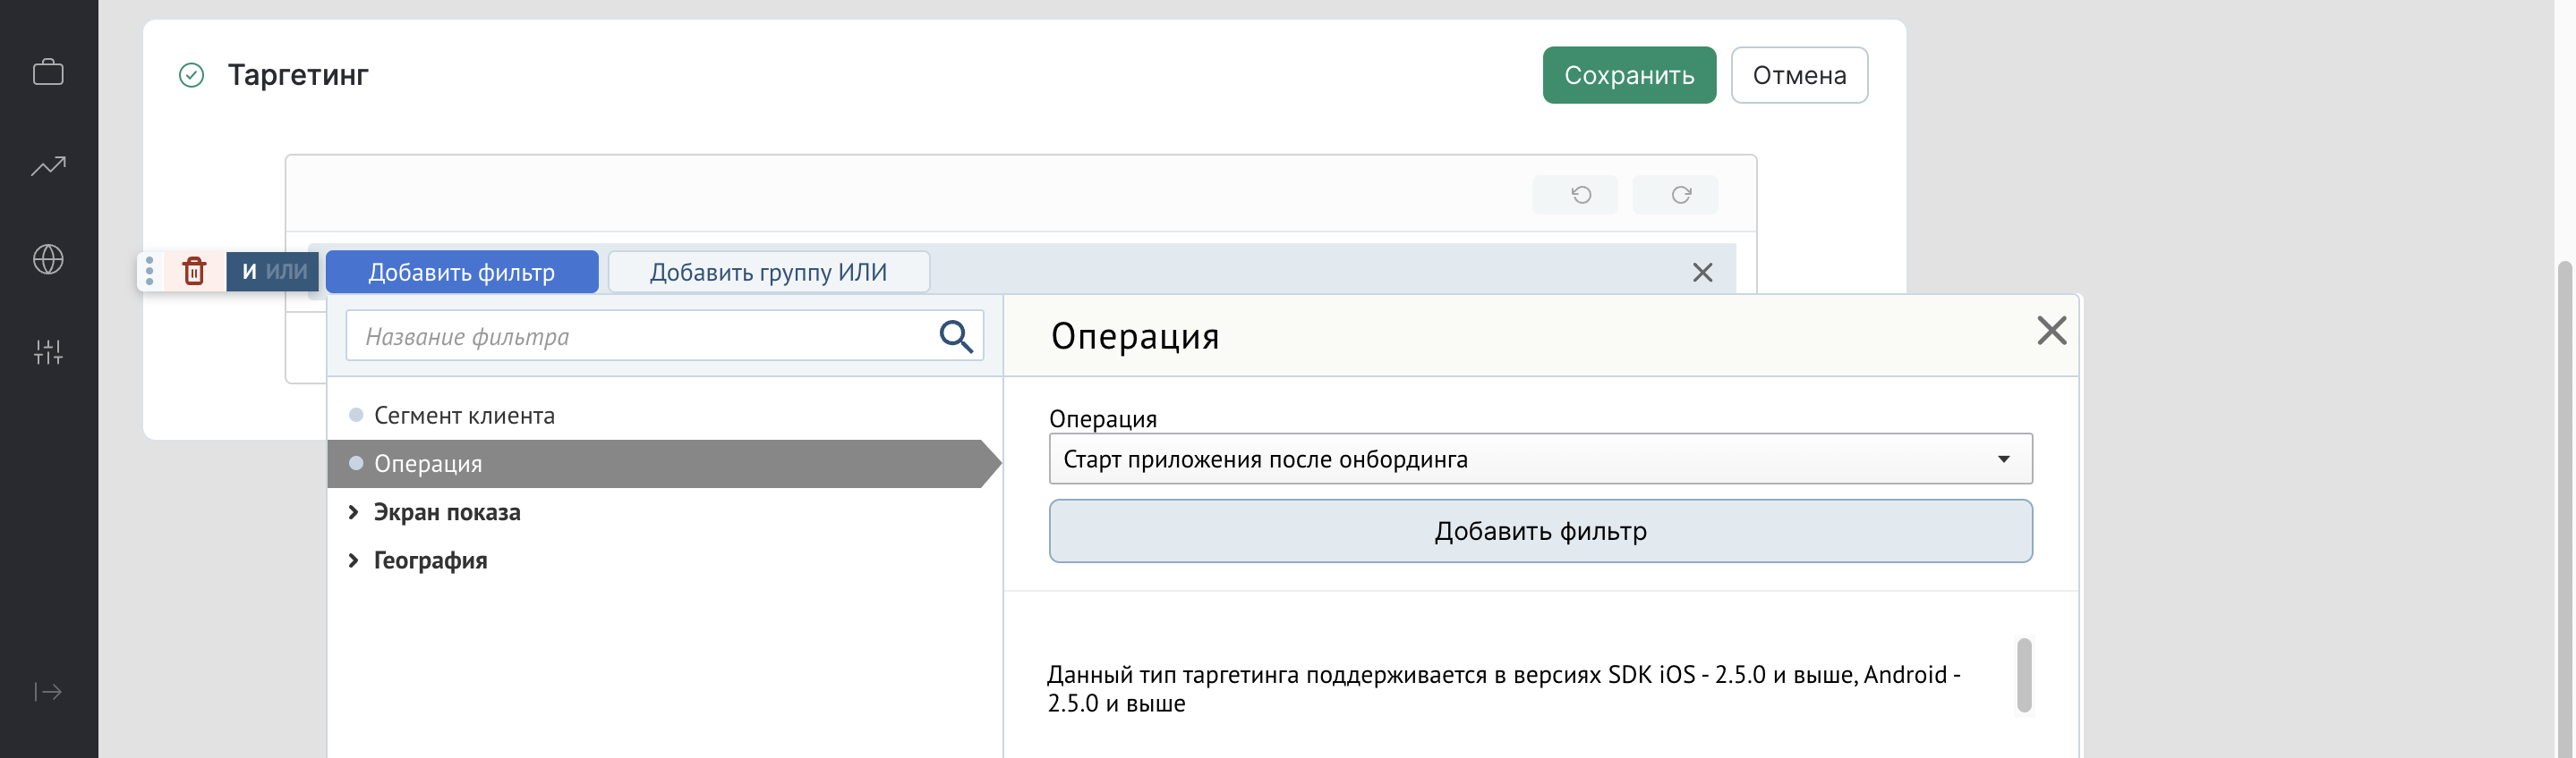
Task: Click the Отмена button
Action: (1798, 75)
